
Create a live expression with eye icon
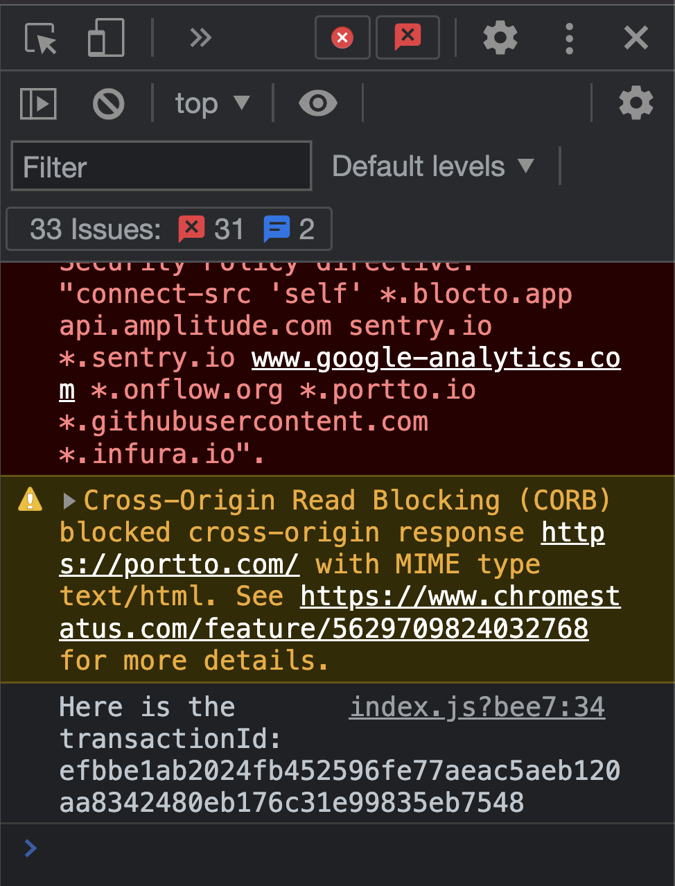317,104
